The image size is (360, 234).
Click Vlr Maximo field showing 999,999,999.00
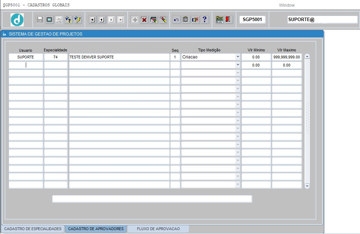coord(287,57)
